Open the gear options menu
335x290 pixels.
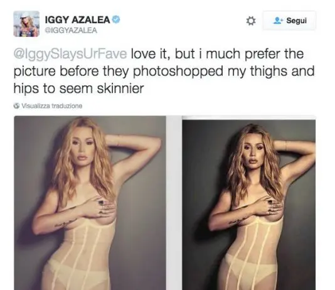point(250,21)
